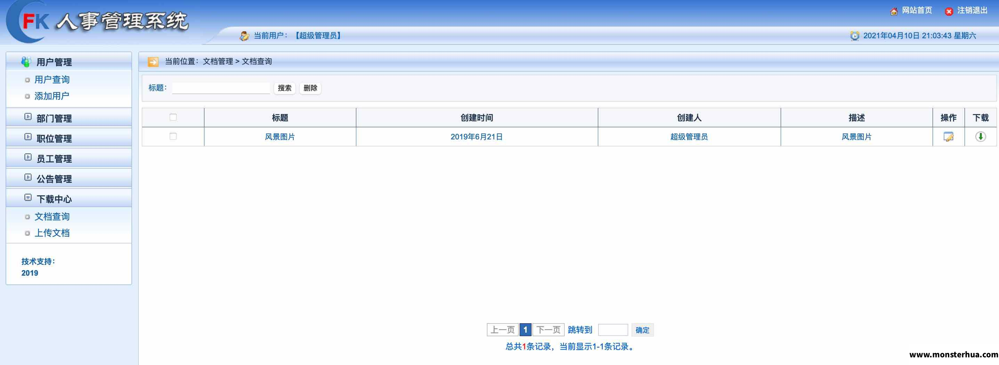The height and width of the screenshot is (365, 999).
Task: Click the clock icon next to date
Action: (x=855, y=36)
